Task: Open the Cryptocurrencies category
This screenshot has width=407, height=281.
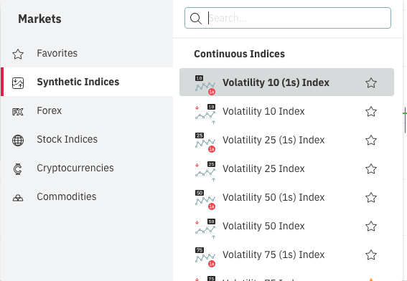Action: pyautogui.click(x=87, y=168)
